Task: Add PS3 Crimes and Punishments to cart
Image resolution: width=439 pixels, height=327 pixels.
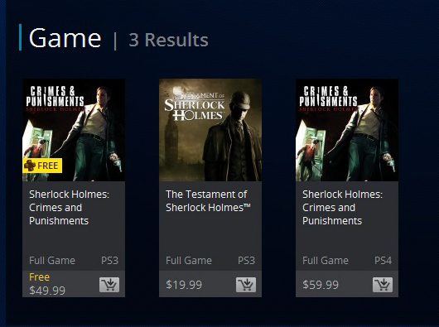Action: (x=109, y=285)
